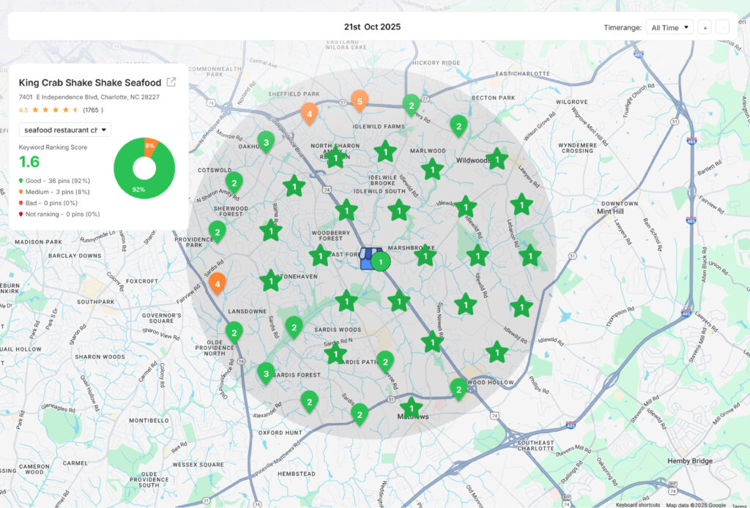This screenshot has height=508, width=750.
Task: Click green 2 pin at Sardis Patch
Action: (x=385, y=362)
